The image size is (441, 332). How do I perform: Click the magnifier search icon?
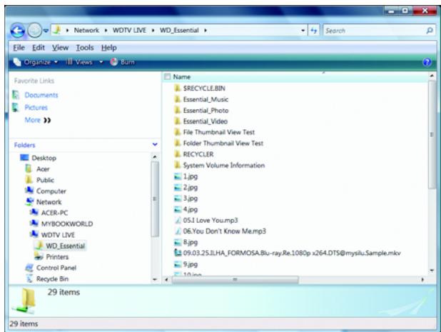click(430, 31)
